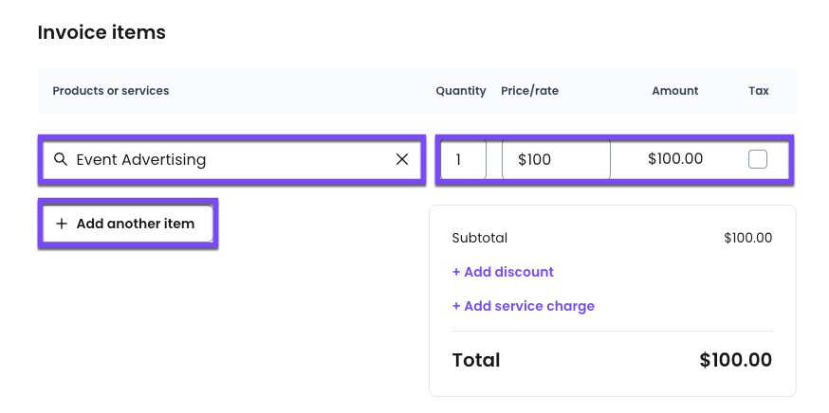Image resolution: width=829 pixels, height=413 pixels.
Task: Select the Quantity input showing 1
Action: (x=463, y=159)
